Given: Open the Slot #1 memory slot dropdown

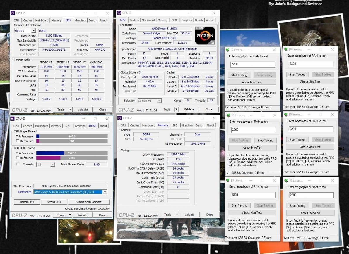Looking at the screenshot, I should click(x=34, y=31).
